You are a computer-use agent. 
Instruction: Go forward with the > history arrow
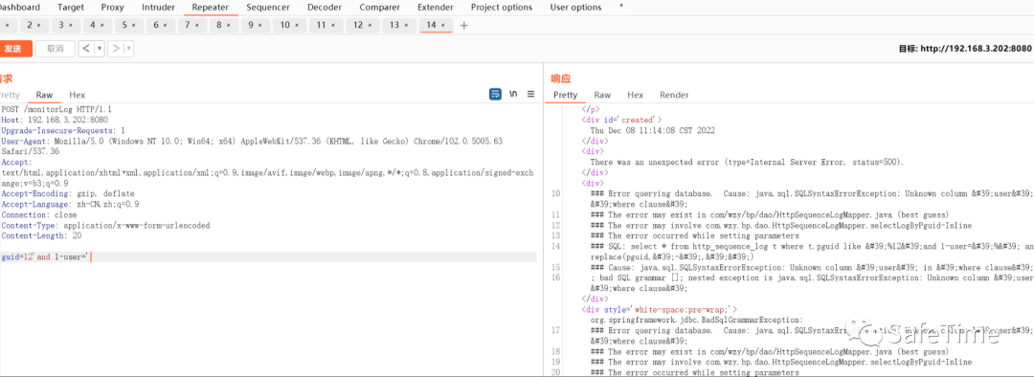tap(116, 48)
